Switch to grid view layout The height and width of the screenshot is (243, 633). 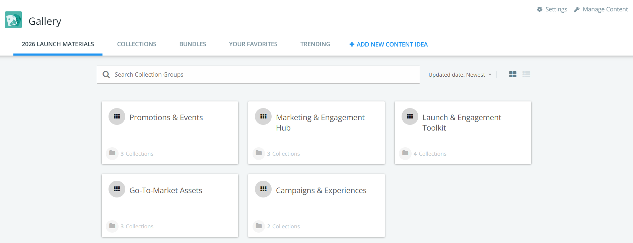[512, 75]
